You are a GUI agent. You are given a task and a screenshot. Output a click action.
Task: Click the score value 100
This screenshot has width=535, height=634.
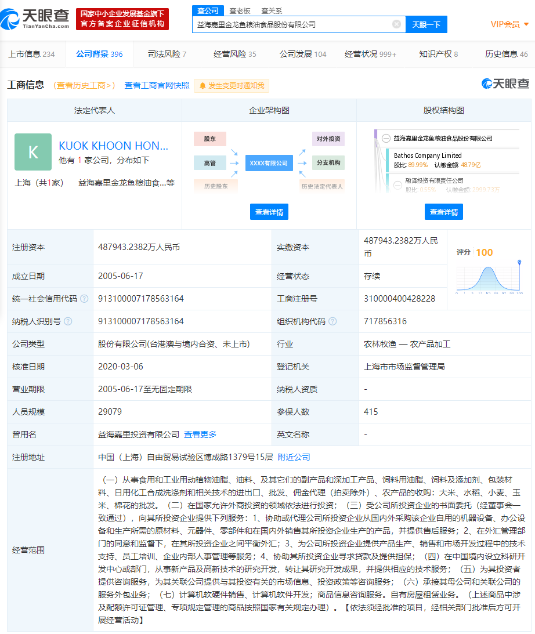(485, 252)
